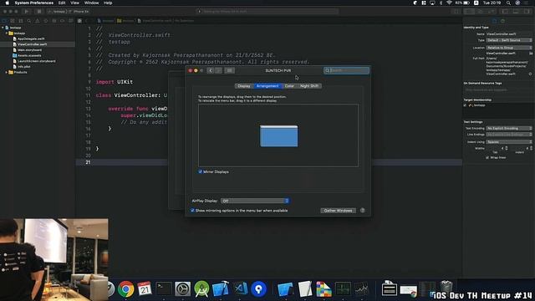Toggle the Mirror Displays checkbox

click(x=201, y=171)
